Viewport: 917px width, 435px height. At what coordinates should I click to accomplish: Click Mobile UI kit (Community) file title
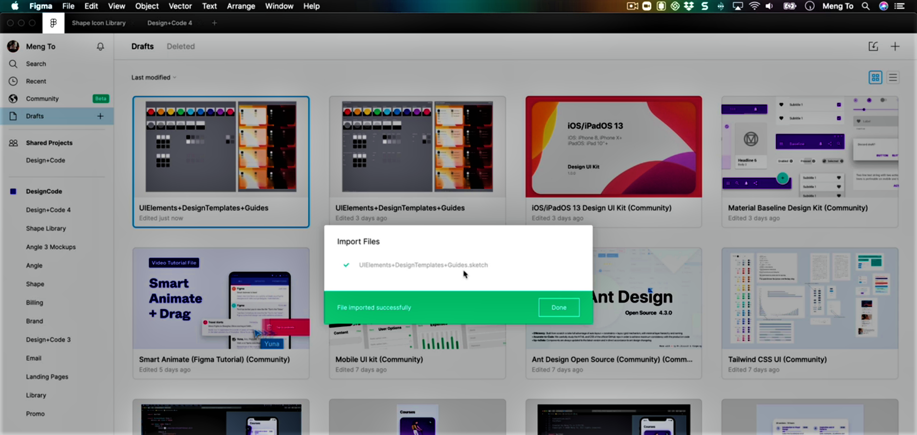379,360
